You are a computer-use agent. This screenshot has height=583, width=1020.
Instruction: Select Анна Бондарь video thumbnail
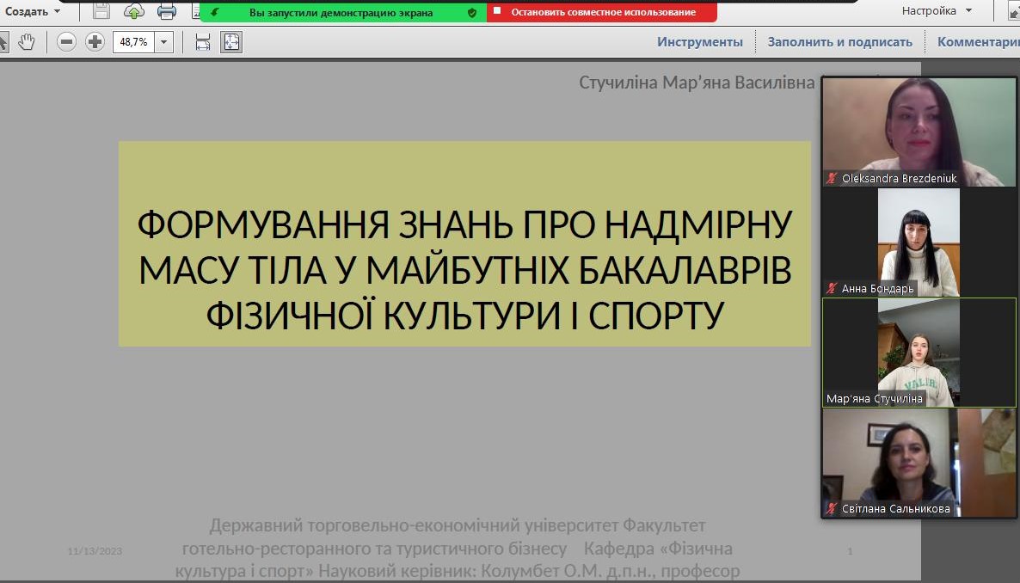pos(919,242)
